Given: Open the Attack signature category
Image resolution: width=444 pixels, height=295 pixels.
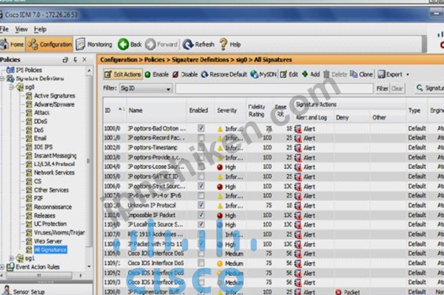Looking at the screenshot, I should (x=42, y=112).
